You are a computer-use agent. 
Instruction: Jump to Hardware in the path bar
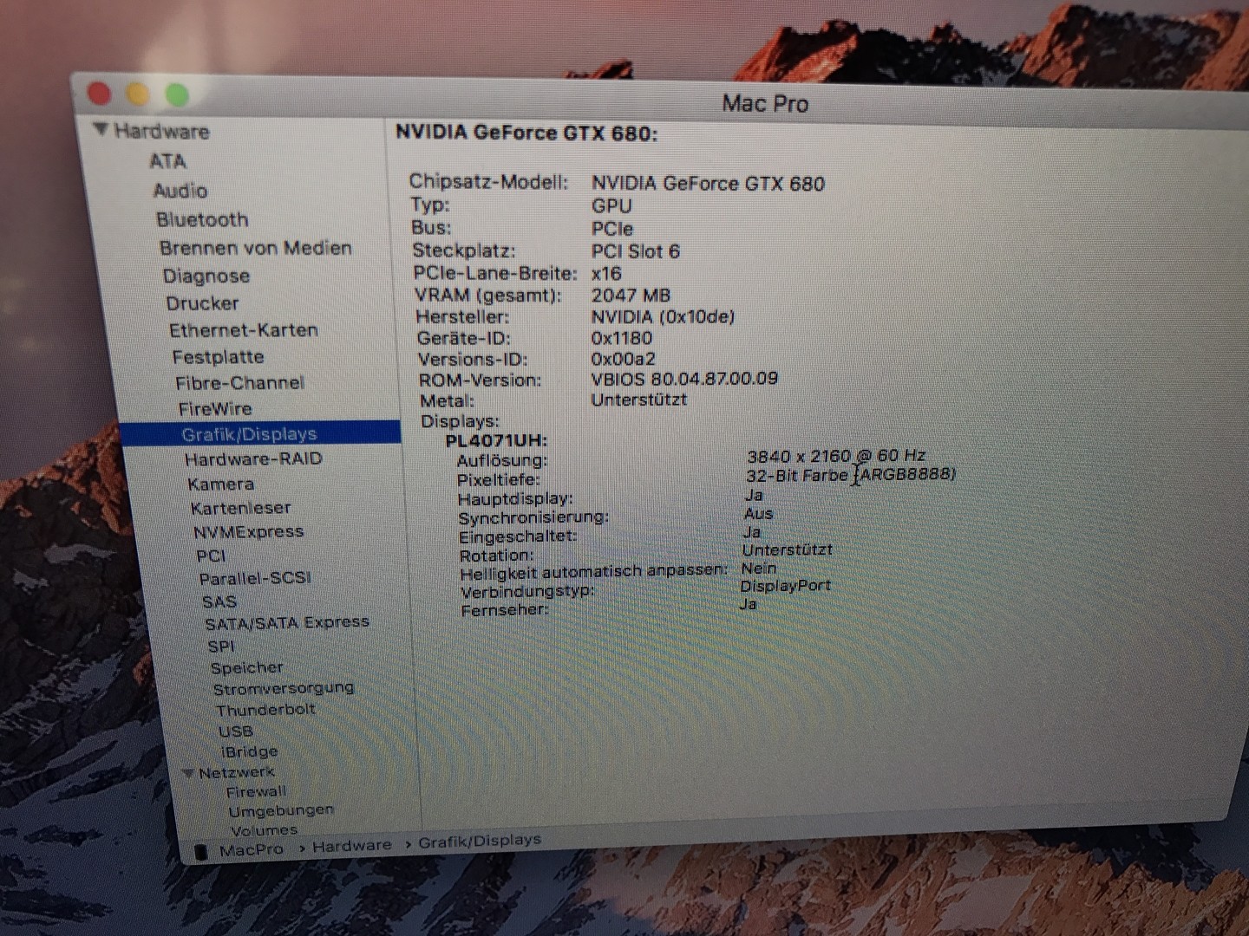(352, 845)
